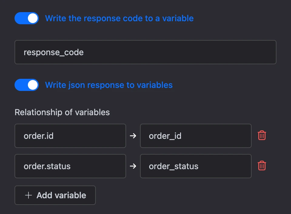Click the 'Relationship of variables' heading
This screenshot has width=291, height=214.
pos(62,112)
